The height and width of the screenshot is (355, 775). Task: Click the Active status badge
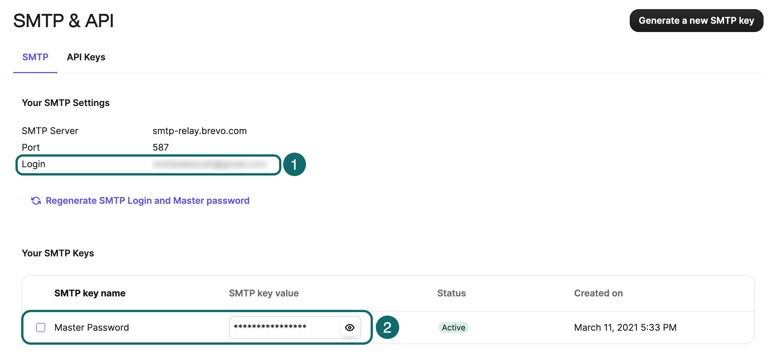click(x=453, y=327)
